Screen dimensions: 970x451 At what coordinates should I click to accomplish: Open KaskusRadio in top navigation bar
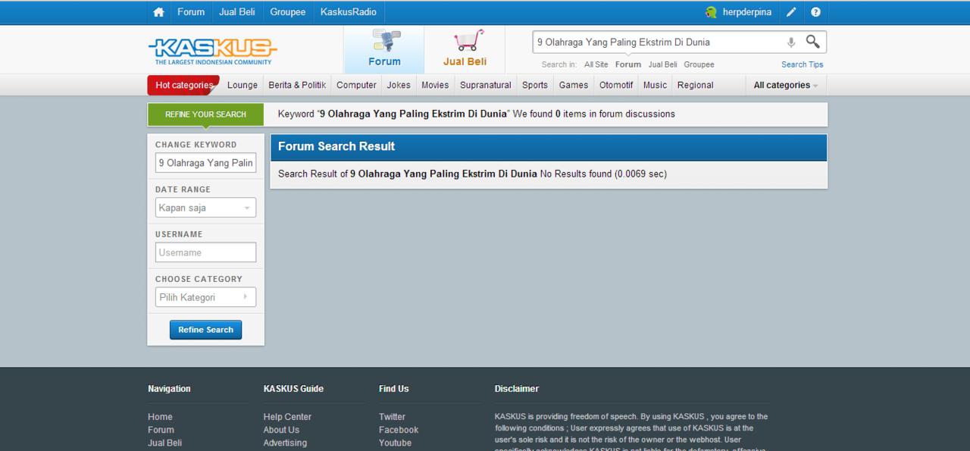(x=349, y=12)
